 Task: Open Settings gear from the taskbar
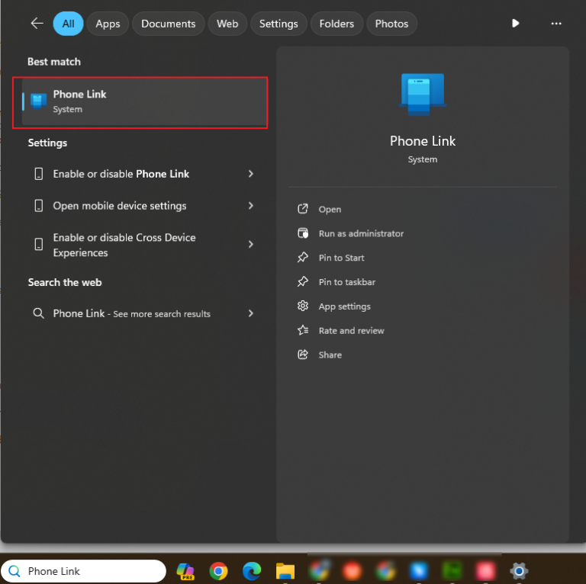click(x=519, y=571)
